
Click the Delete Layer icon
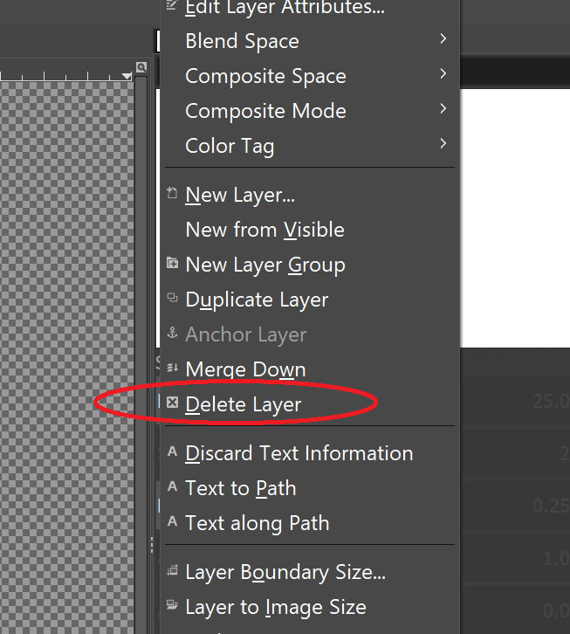pos(172,403)
